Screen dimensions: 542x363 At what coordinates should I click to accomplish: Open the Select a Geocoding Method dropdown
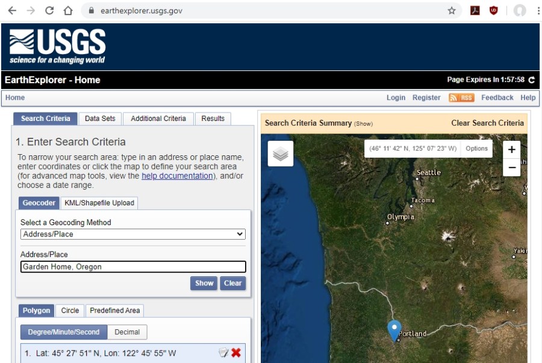tap(132, 234)
